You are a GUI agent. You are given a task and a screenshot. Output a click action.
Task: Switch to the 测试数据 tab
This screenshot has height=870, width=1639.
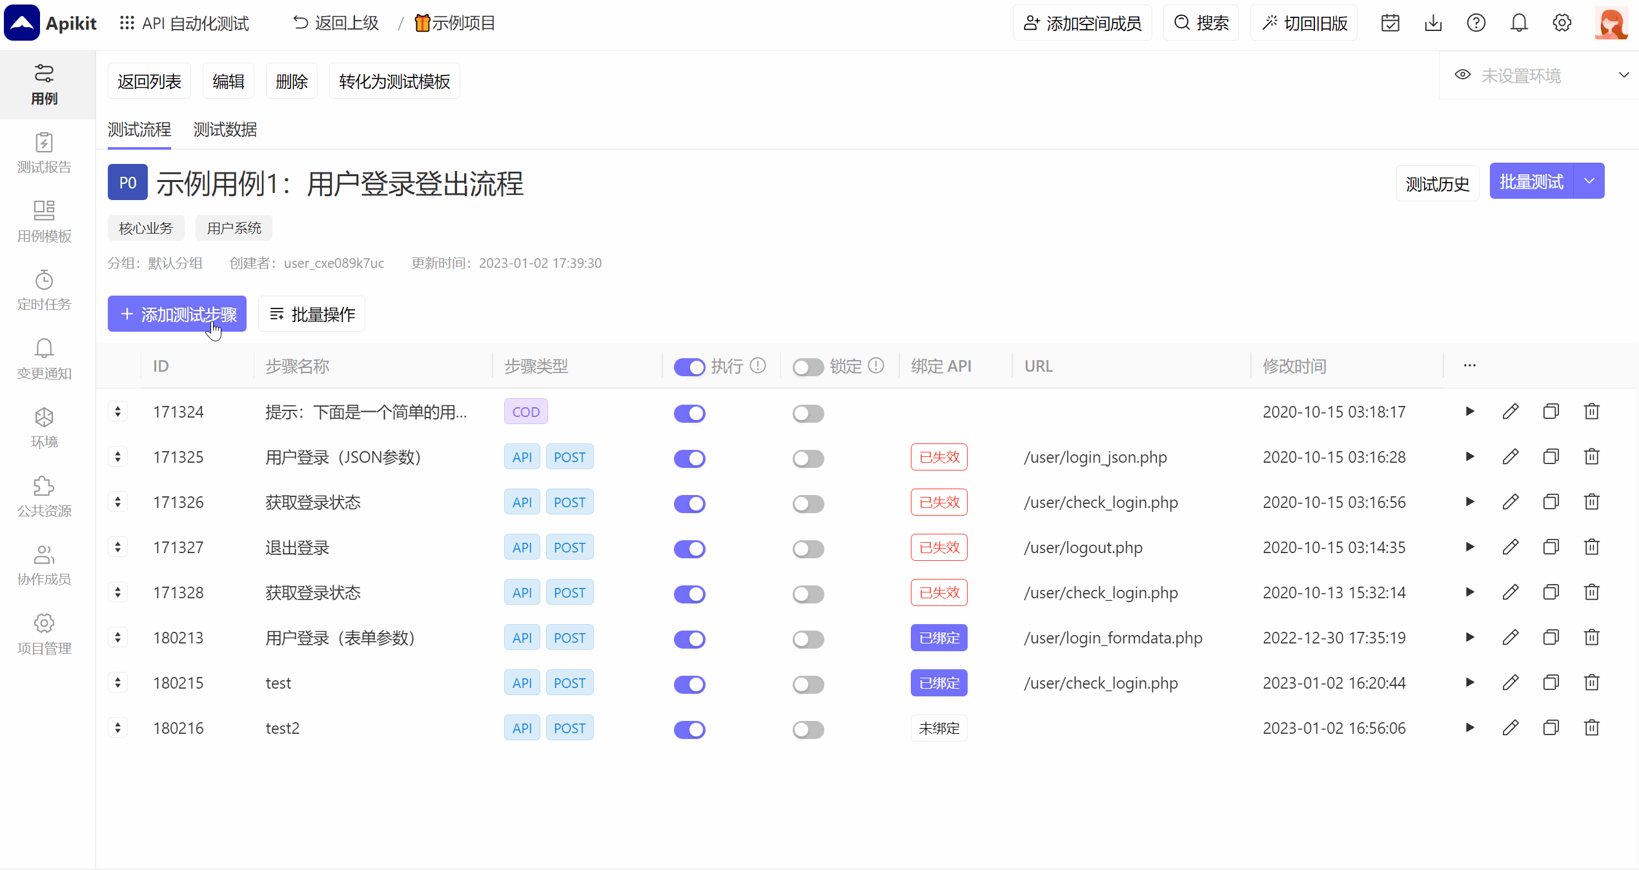225,130
